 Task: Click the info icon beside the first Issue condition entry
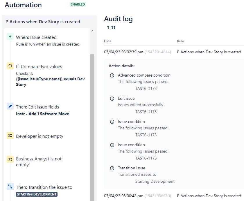click(x=112, y=122)
